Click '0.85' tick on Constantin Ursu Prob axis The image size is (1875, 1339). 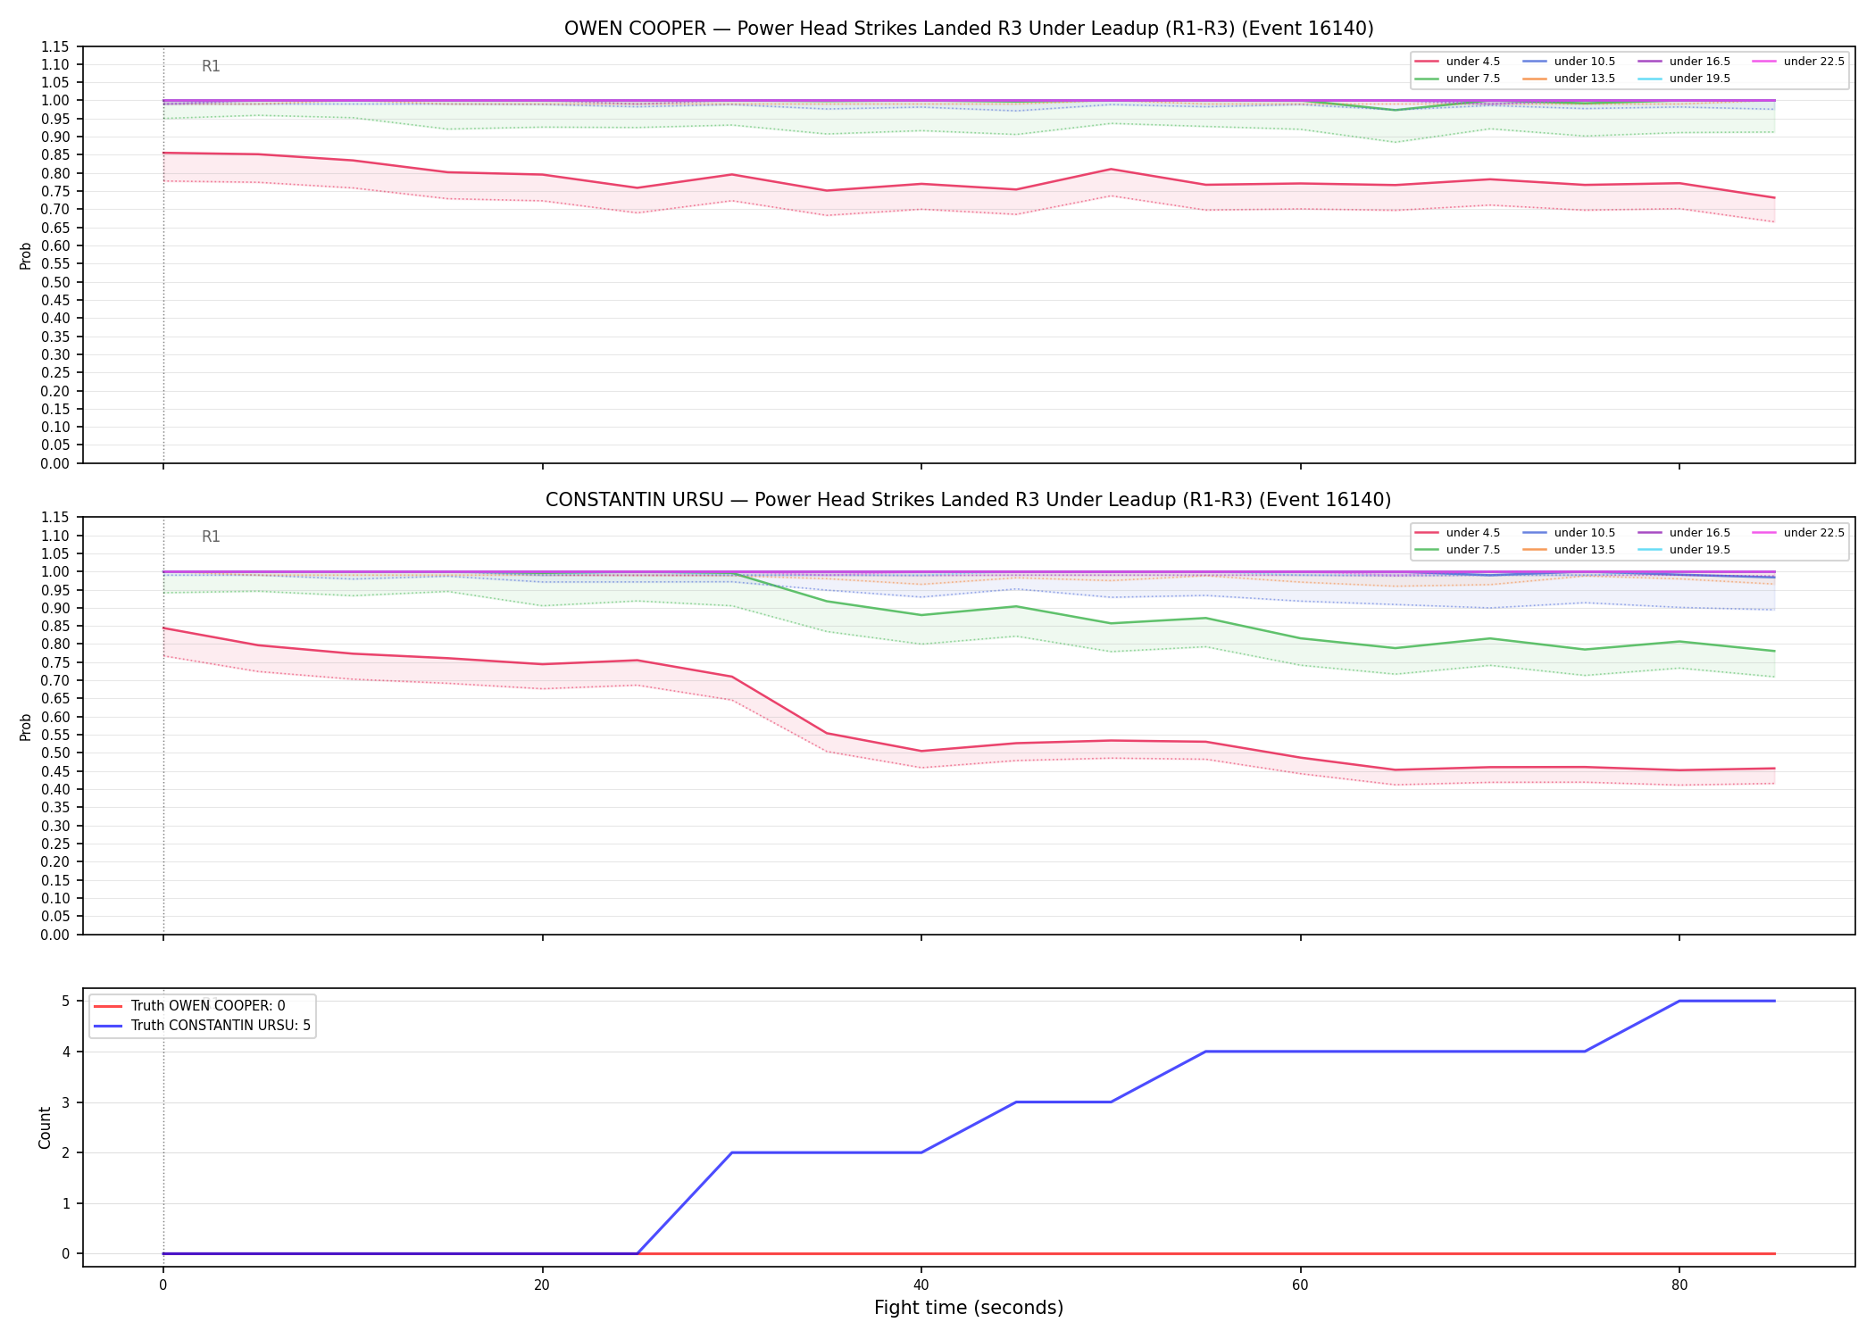pyautogui.click(x=55, y=626)
